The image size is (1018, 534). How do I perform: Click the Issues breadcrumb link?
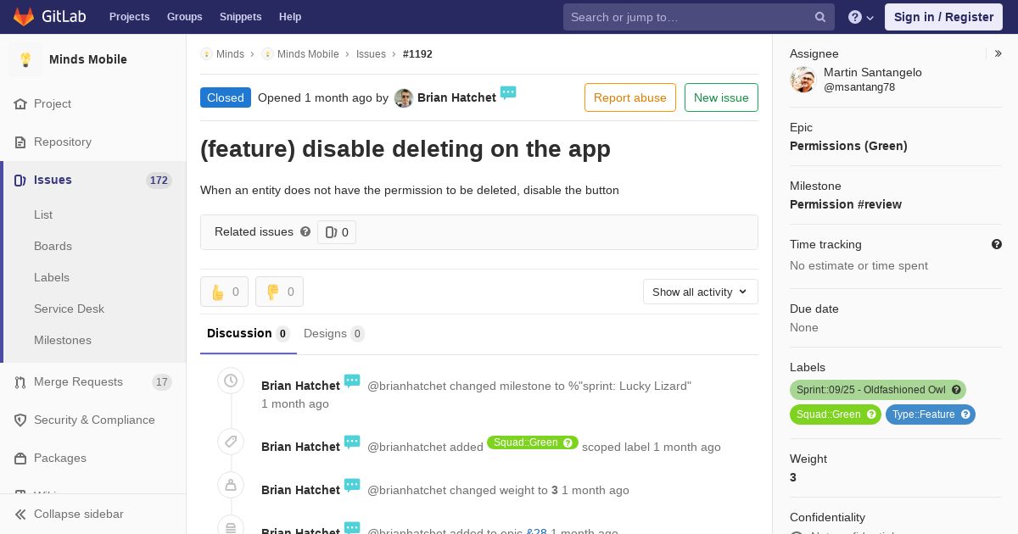click(x=371, y=53)
